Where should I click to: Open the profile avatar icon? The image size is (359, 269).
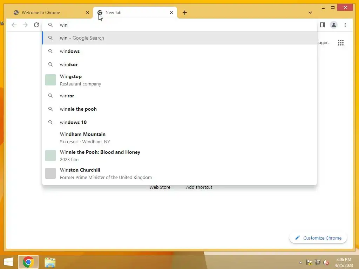[334, 25]
